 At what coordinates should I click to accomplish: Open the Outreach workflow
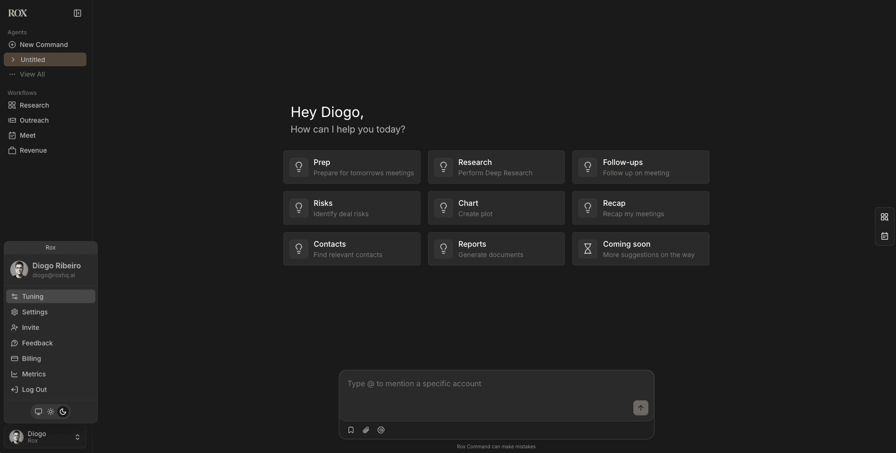click(34, 120)
